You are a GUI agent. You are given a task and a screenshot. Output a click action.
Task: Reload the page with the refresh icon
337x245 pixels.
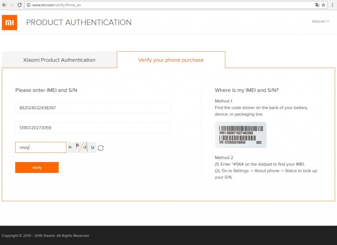[19, 5]
